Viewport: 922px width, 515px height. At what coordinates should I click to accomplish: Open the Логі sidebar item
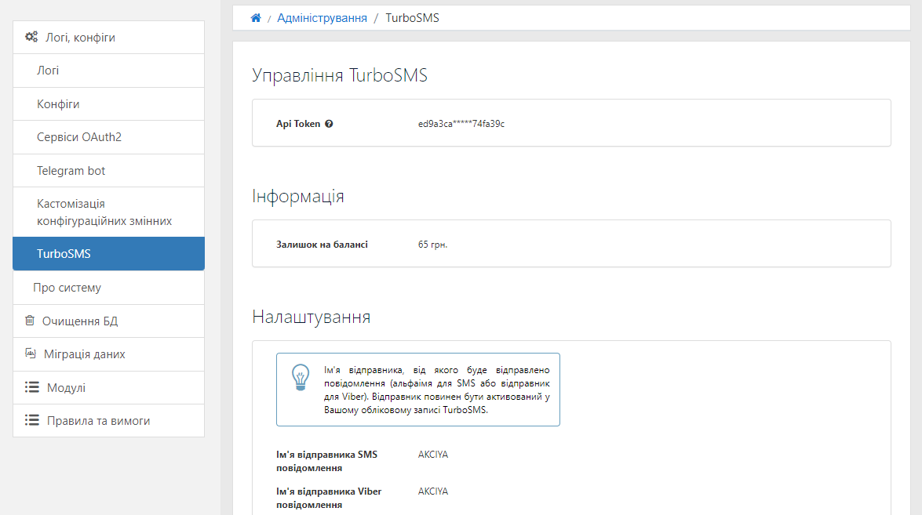pyautogui.click(x=109, y=71)
